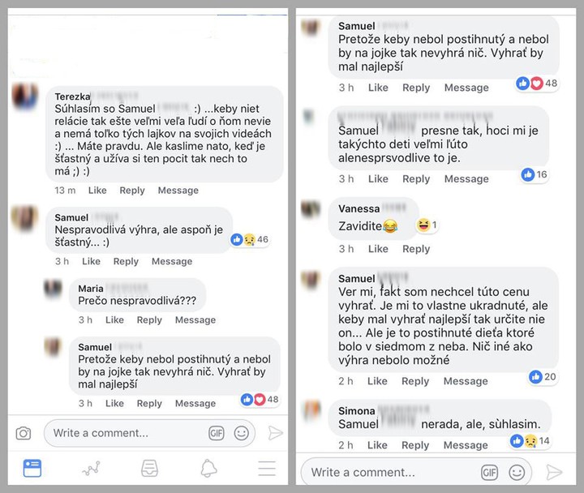Screen dimensions: 584x493
Task: View the 20 likes on the "Ver mi" comment
Action: (543, 376)
